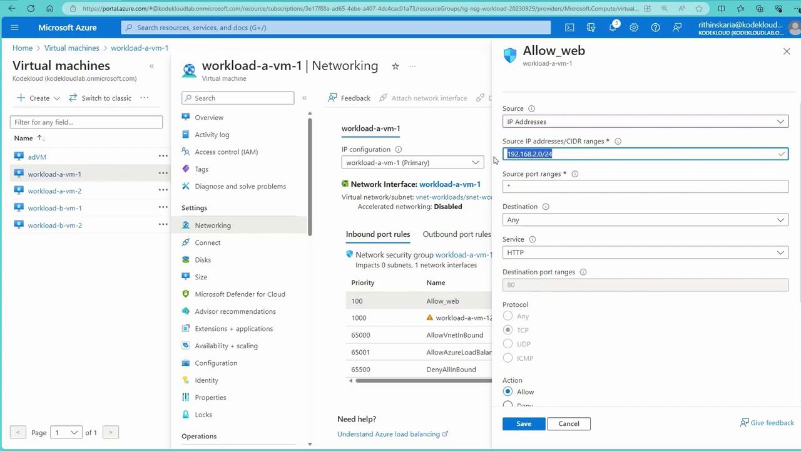Open the Service dropdown showing HTTP
This screenshot has width=801, height=451.
tap(645, 252)
